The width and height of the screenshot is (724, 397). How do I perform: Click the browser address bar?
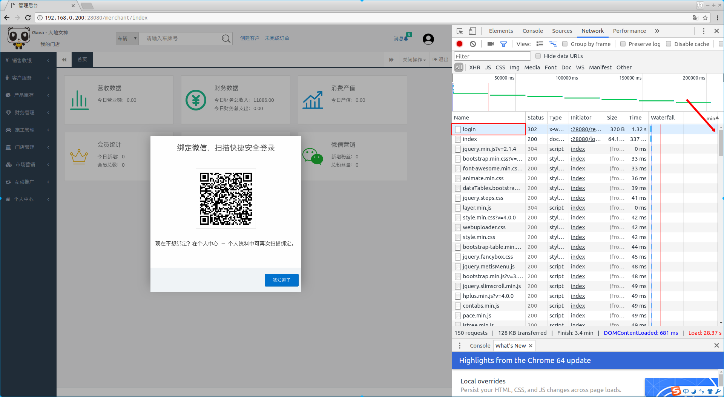tap(364, 18)
